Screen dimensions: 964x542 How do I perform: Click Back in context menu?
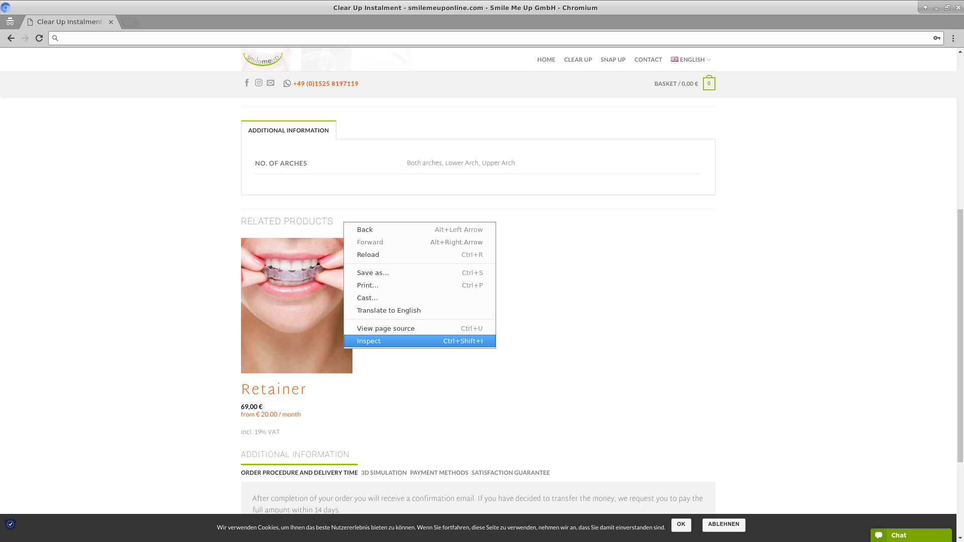(365, 229)
